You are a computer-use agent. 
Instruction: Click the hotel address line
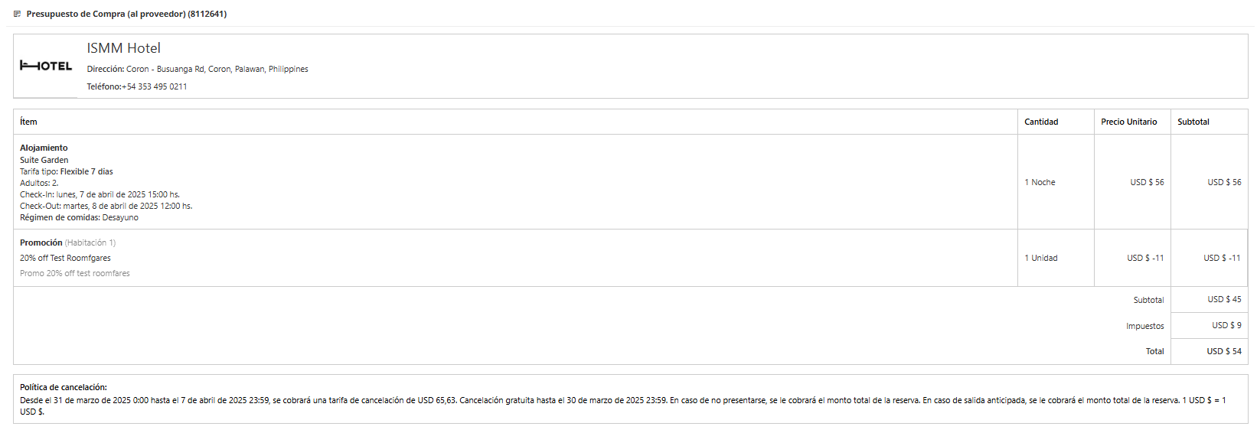tap(197, 69)
